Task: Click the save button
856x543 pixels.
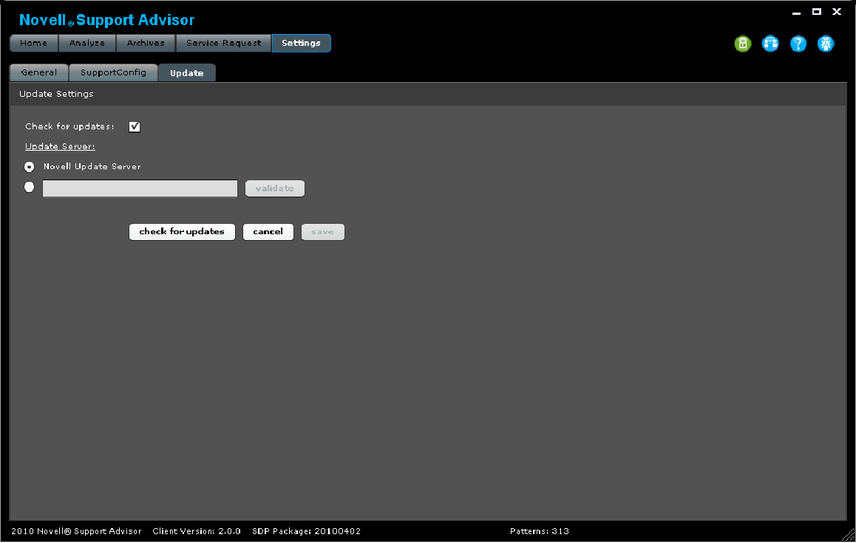Action: 322,232
